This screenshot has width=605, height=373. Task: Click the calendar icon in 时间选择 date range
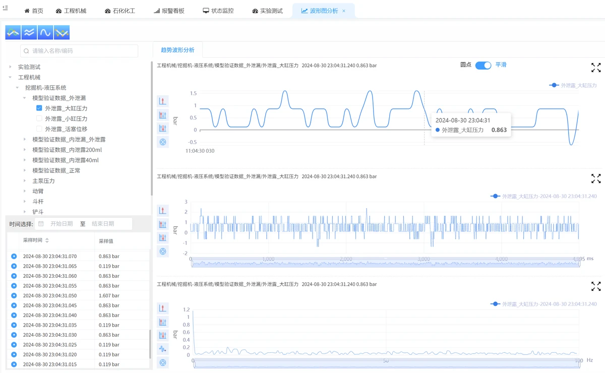click(x=41, y=224)
